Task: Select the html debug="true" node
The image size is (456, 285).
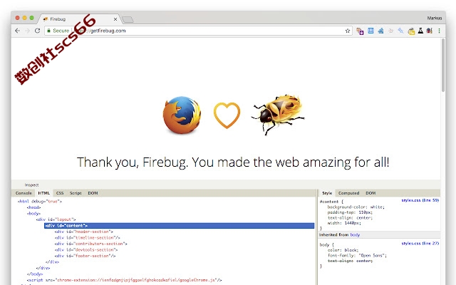Action: click(x=40, y=201)
